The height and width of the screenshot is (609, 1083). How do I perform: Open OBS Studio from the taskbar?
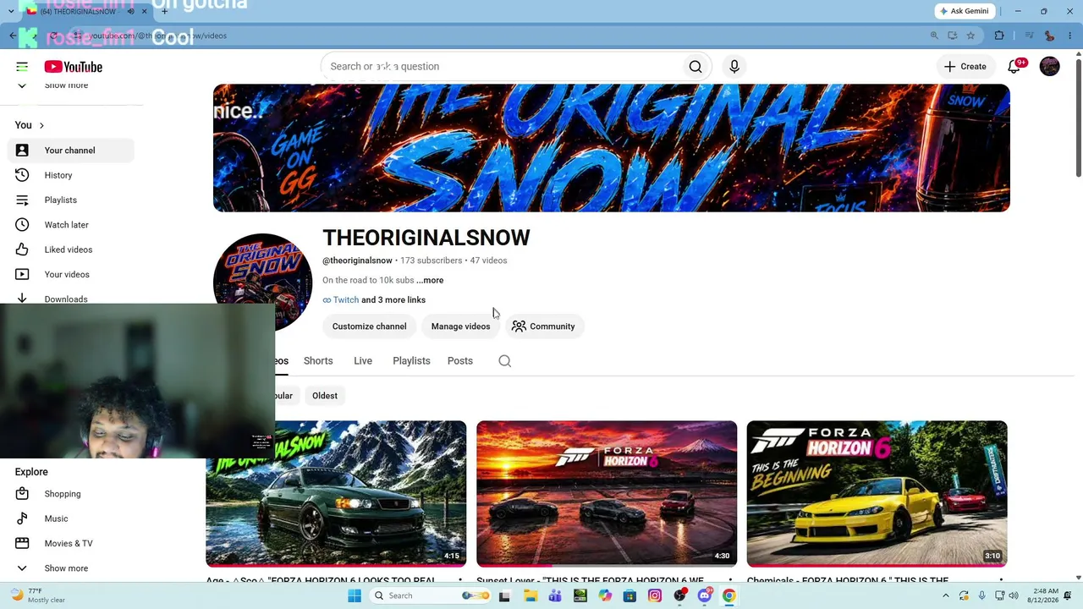click(x=679, y=595)
